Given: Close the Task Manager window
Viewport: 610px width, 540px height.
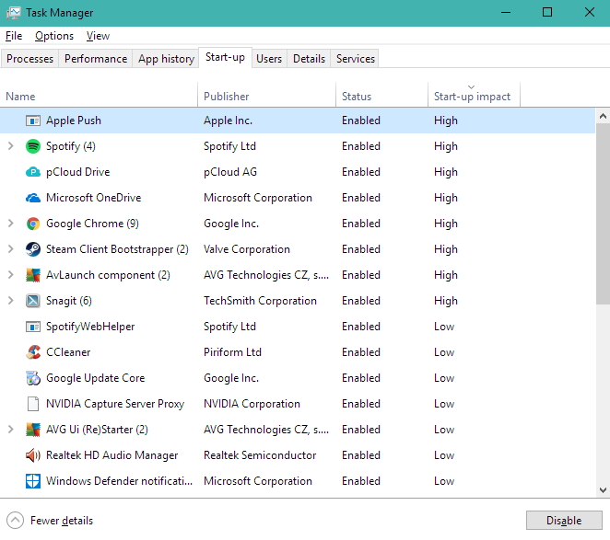Looking at the screenshot, I should pos(590,13).
